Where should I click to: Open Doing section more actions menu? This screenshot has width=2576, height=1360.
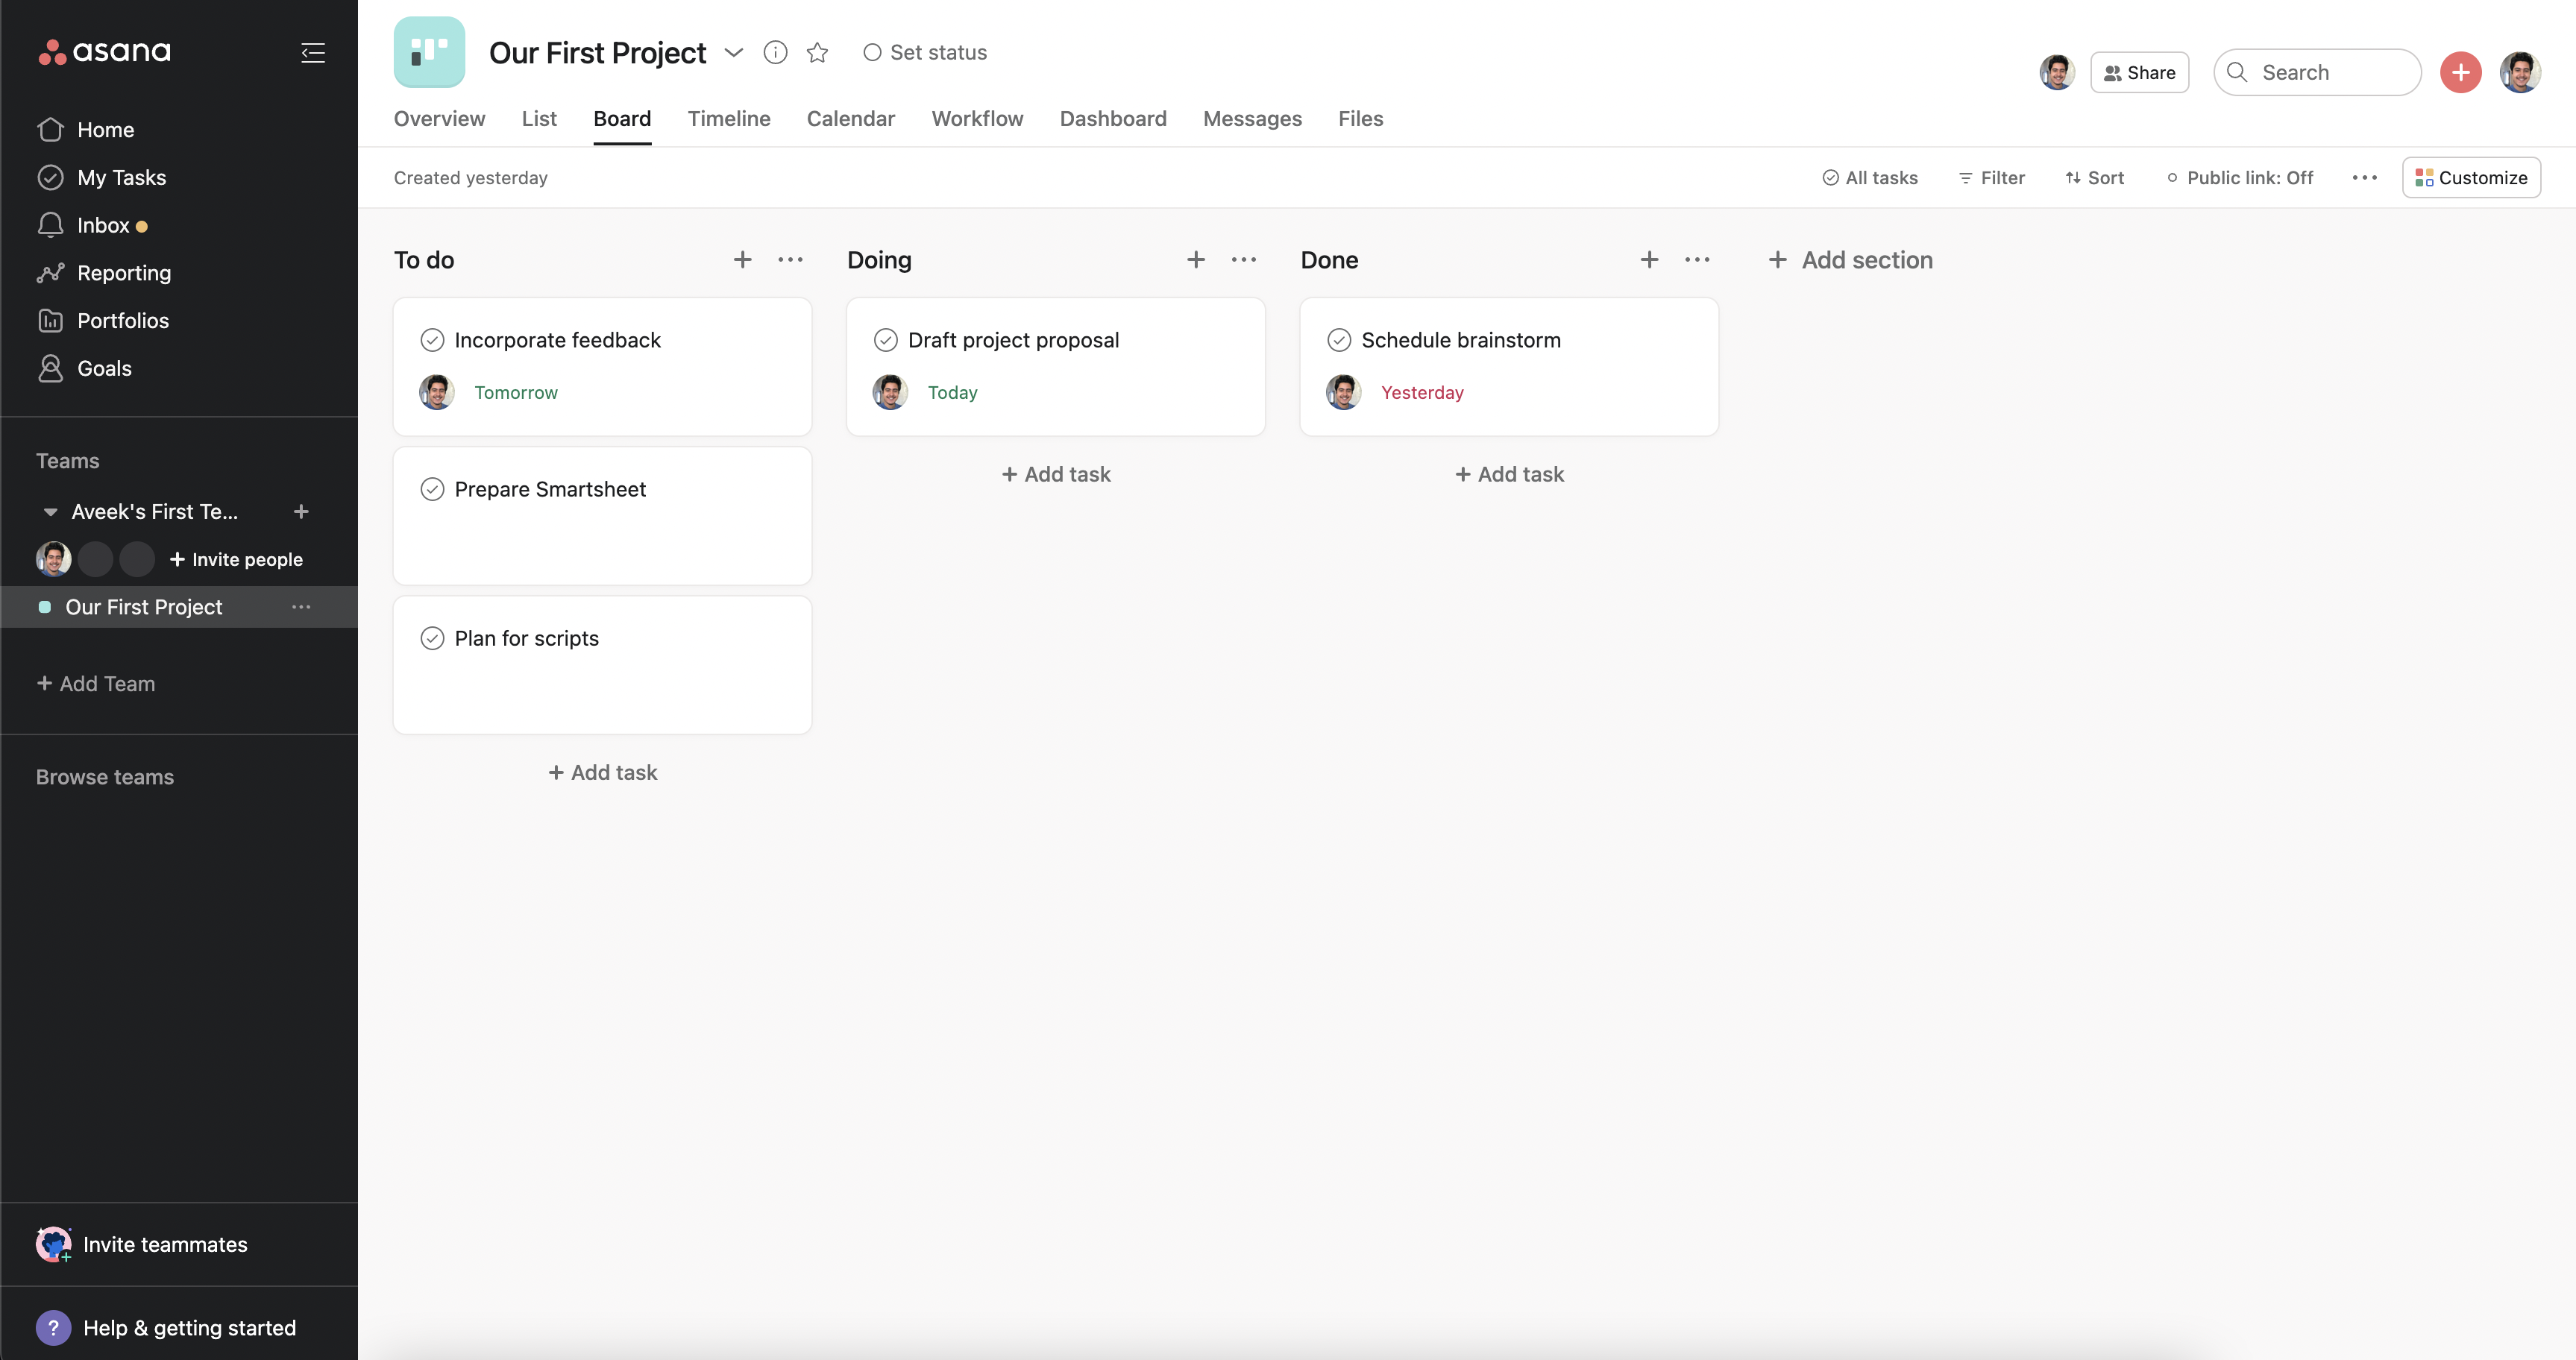tap(1243, 260)
